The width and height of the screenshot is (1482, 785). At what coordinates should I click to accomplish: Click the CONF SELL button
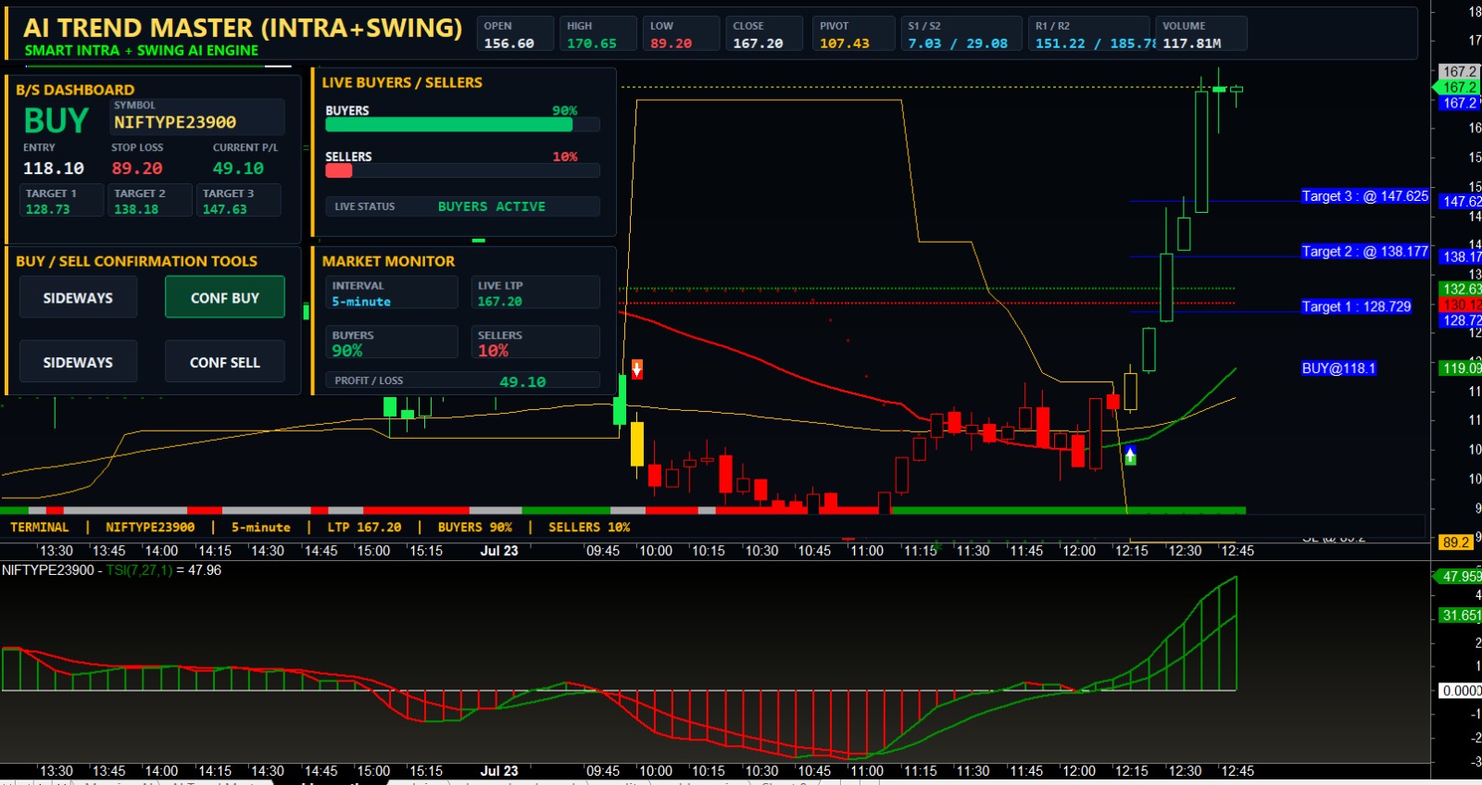point(225,362)
